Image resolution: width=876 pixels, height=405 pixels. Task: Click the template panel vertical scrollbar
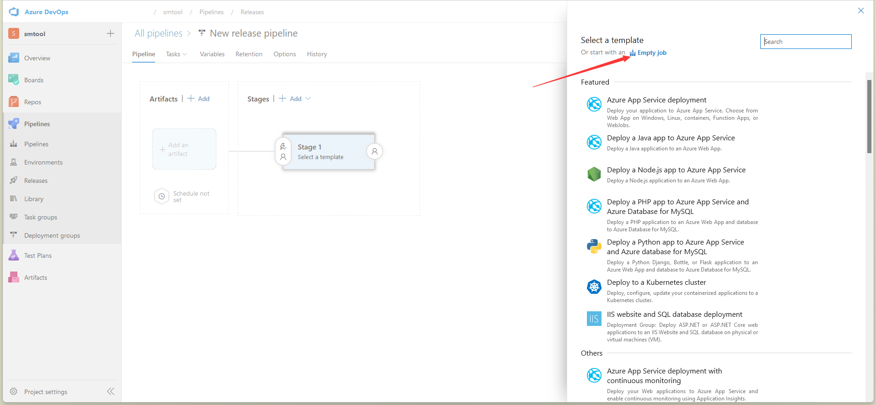[x=869, y=117]
